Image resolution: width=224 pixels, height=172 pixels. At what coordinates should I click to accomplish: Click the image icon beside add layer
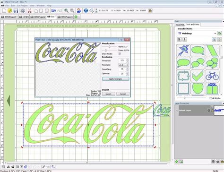(x=181, y=162)
